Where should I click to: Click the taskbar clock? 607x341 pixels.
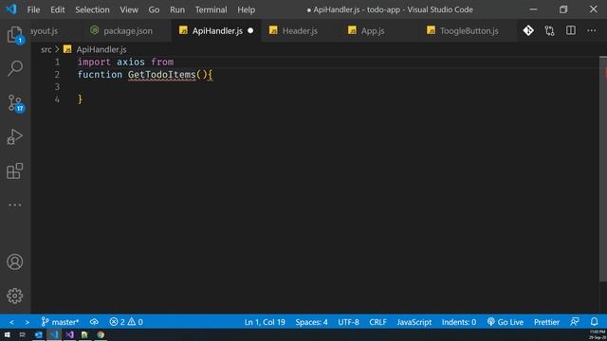coord(598,334)
